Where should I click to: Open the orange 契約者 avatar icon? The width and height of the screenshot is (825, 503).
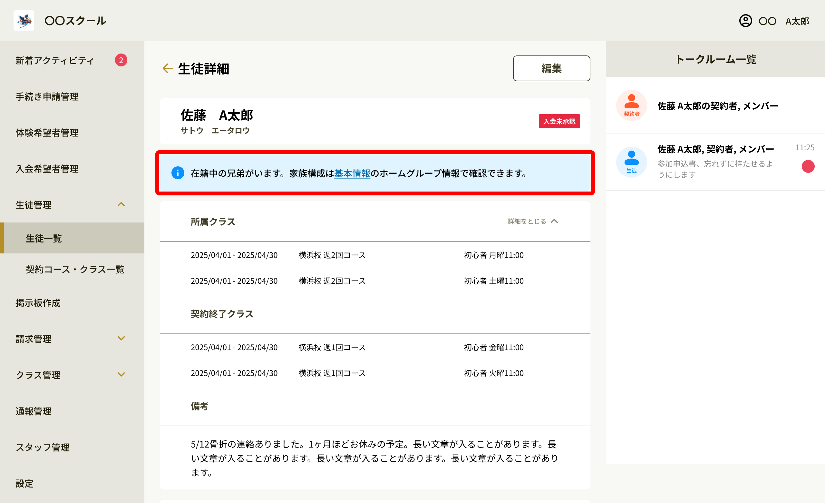[x=631, y=105]
